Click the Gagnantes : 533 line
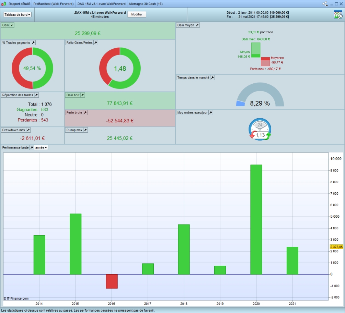This screenshot has width=345, height=313. click(x=32, y=109)
